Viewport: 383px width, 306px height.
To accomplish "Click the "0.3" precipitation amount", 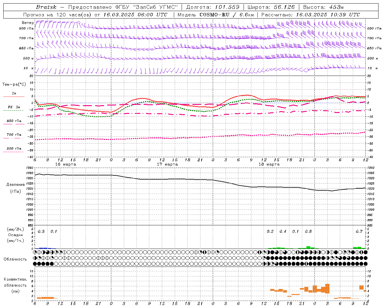I will tap(41, 232).
